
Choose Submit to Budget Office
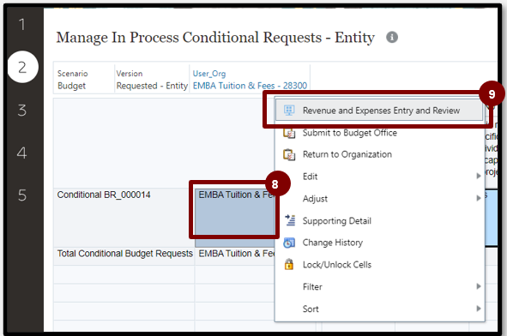(x=349, y=133)
